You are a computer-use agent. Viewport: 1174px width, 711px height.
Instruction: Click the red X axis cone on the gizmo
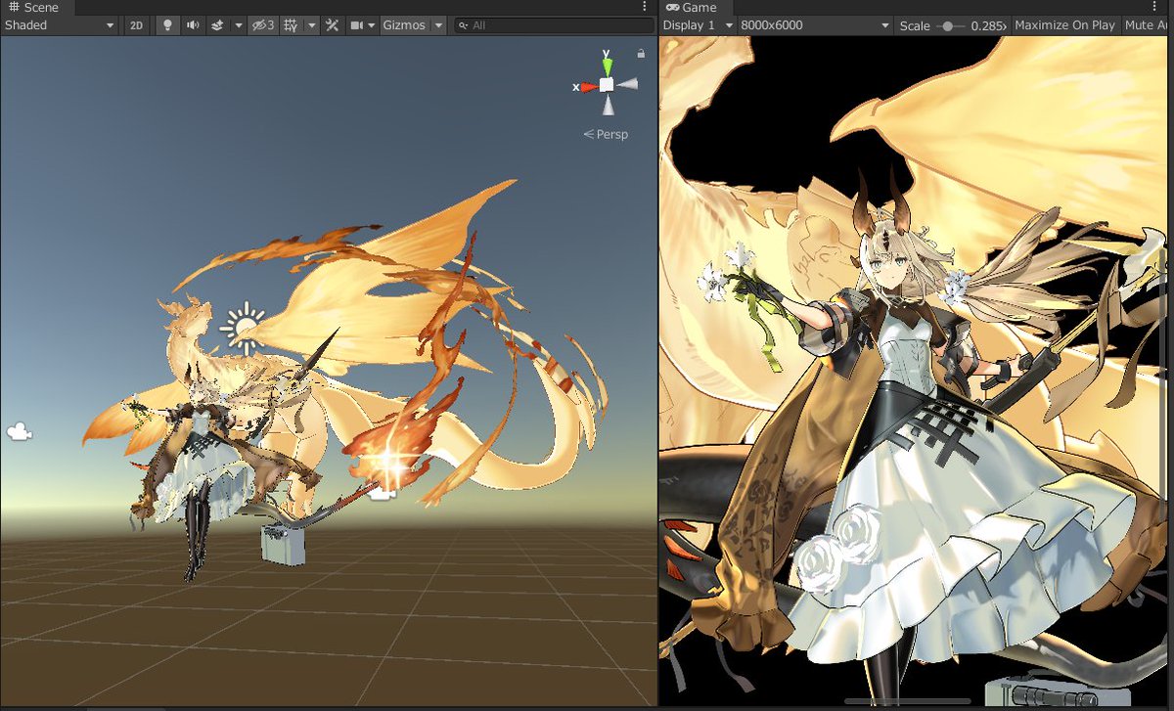(588, 87)
